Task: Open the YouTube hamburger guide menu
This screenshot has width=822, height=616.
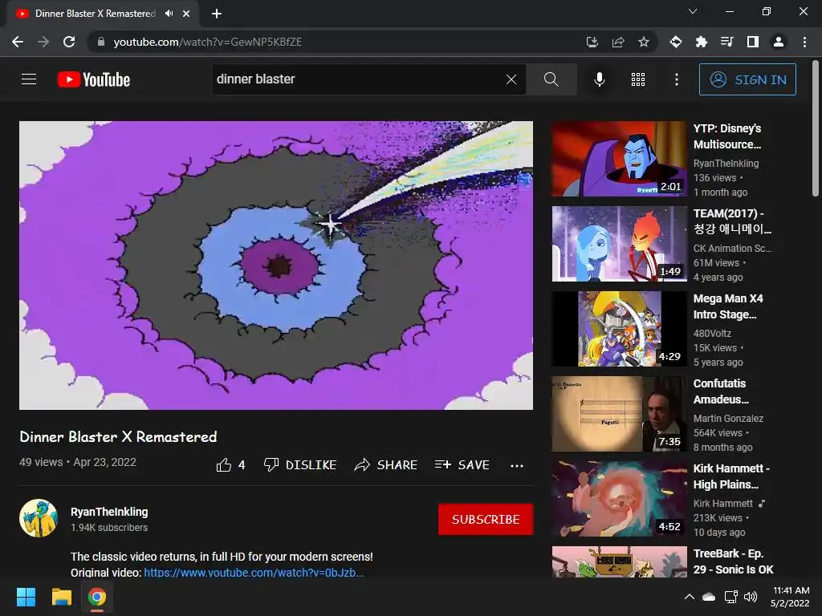Action: tap(29, 79)
